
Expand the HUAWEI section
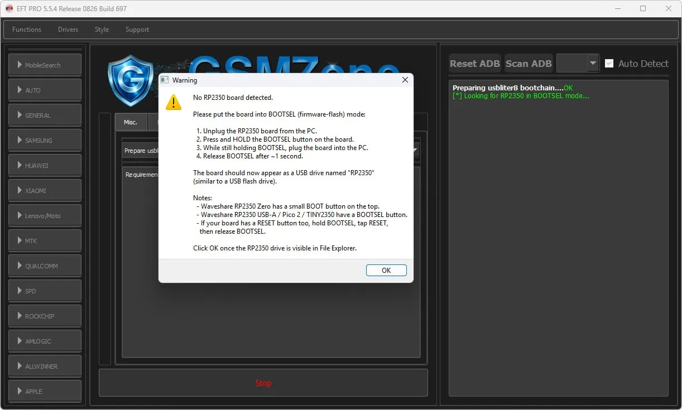[x=45, y=165]
